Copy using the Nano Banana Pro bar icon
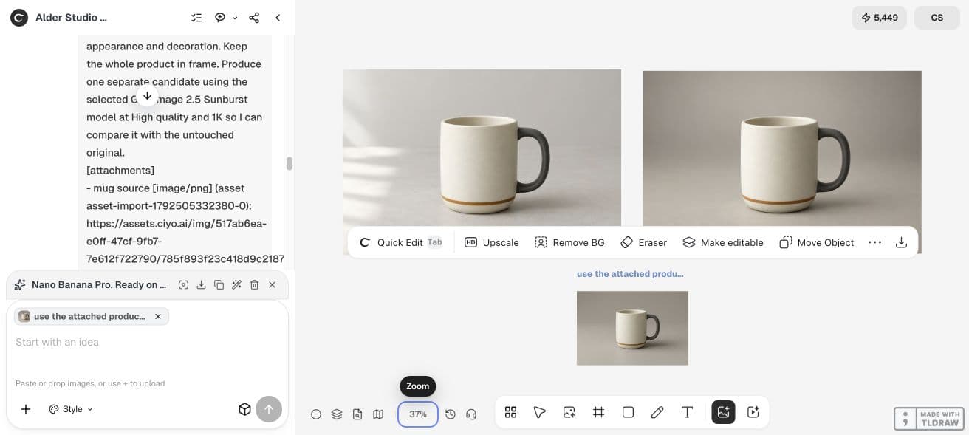This screenshot has height=435, width=969. click(x=219, y=285)
